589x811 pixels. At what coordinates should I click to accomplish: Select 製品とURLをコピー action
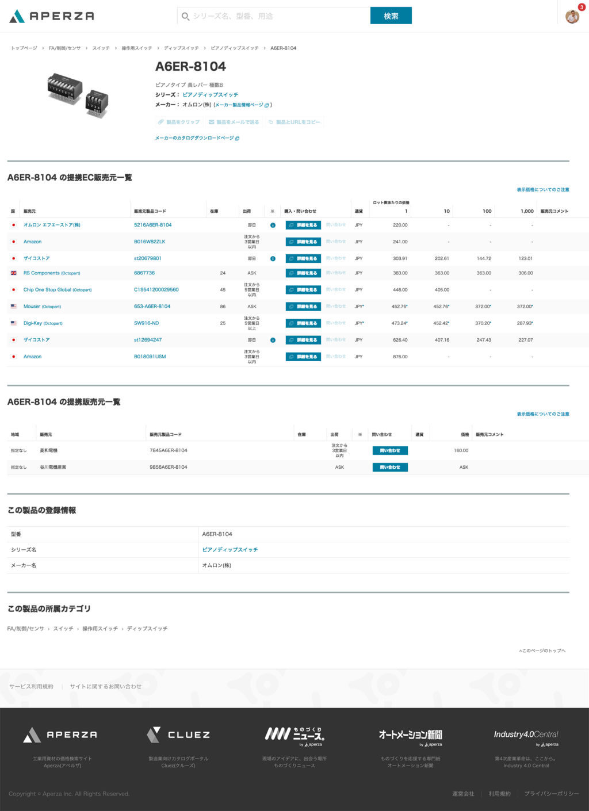coord(294,122)
